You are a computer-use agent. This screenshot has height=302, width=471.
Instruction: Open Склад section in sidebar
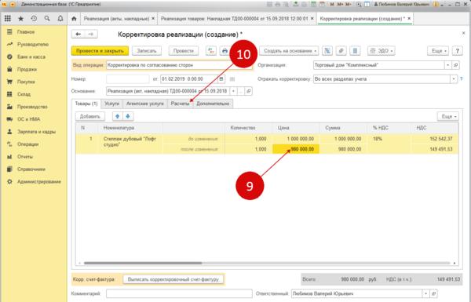tap(24, 94)
